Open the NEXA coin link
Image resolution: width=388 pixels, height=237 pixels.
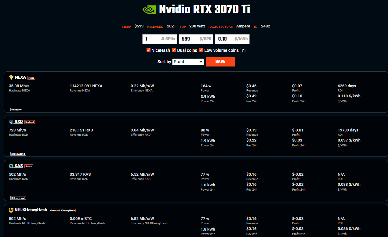point(20,77)
